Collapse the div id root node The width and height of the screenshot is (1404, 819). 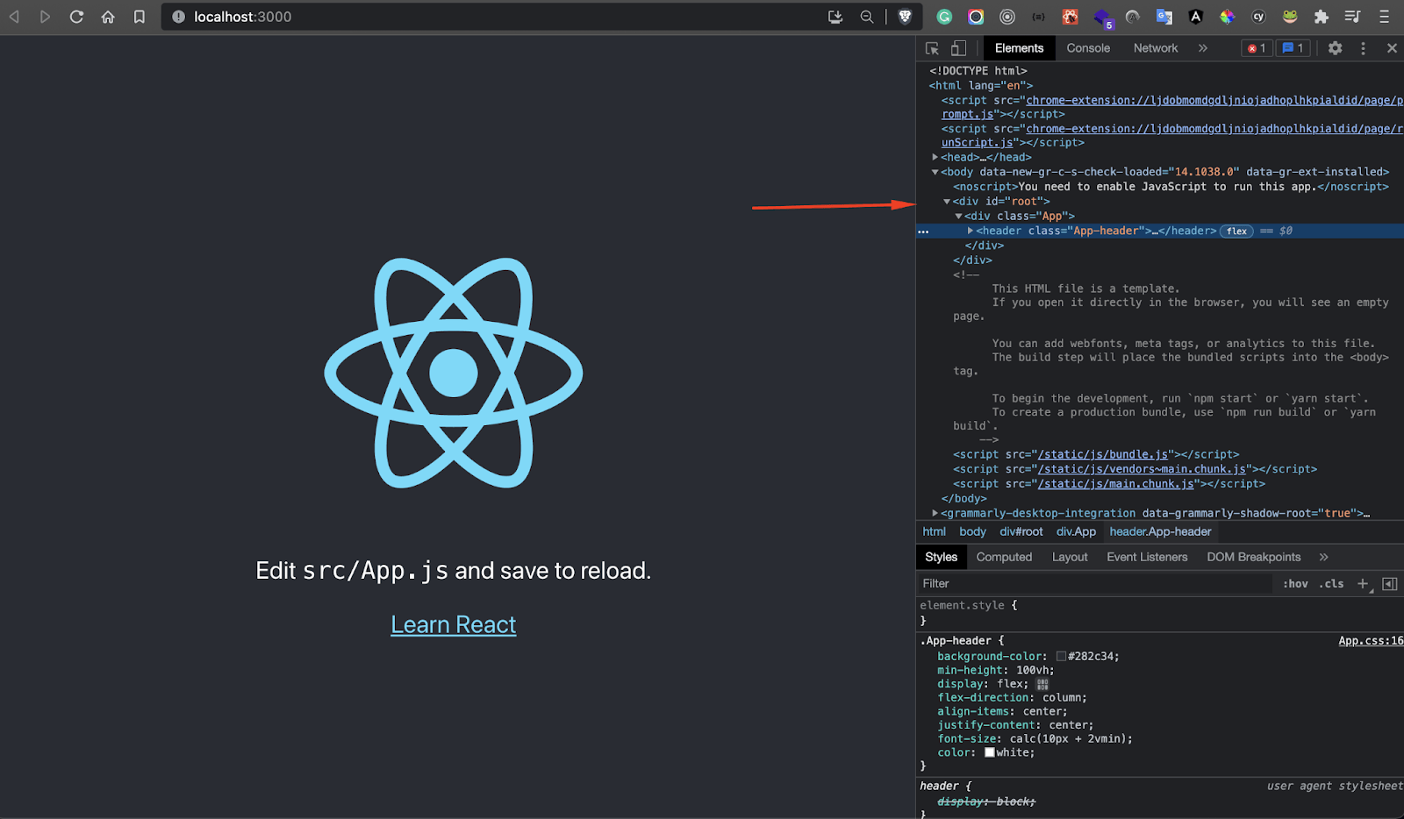pos(947,202)
